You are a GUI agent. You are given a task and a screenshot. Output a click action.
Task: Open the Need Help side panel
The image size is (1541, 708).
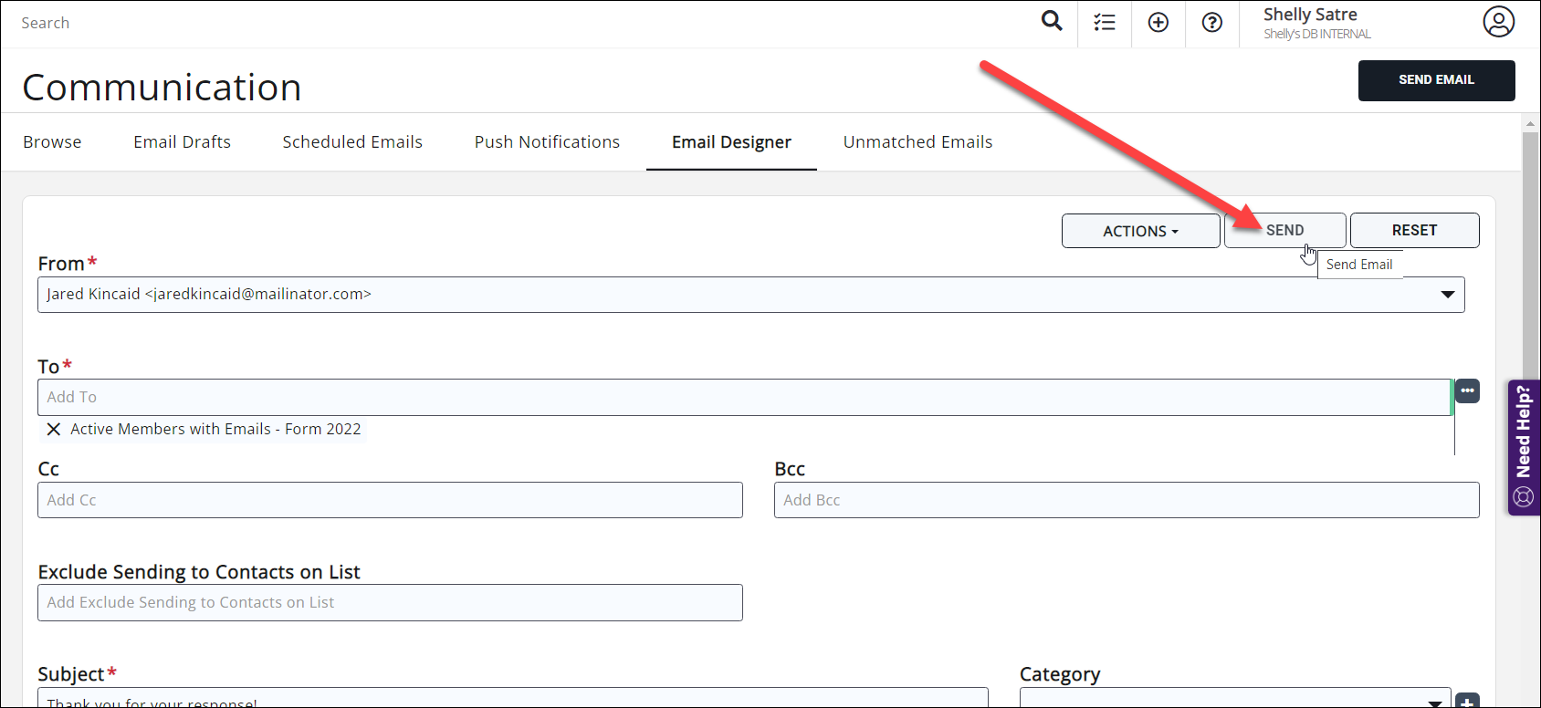[1524, 447]
